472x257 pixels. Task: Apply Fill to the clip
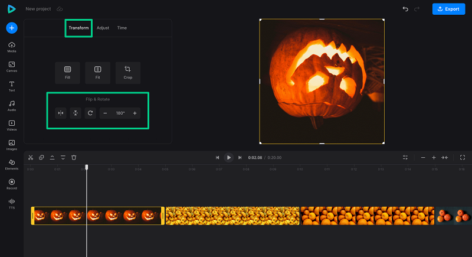click(67, 72)
